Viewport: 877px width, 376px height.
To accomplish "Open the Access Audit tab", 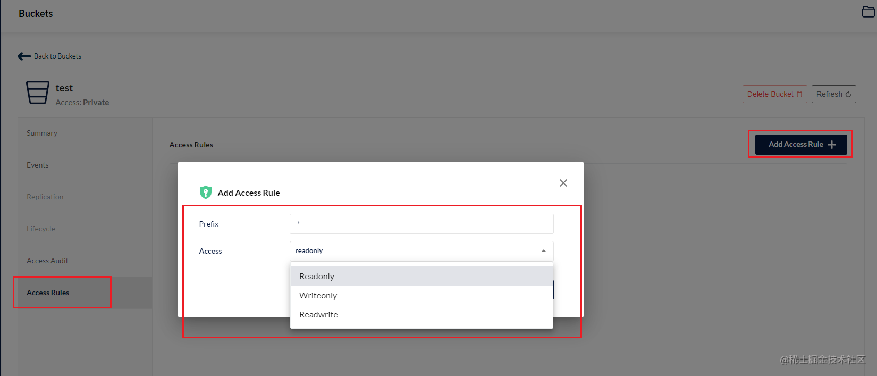I will 85,261.
